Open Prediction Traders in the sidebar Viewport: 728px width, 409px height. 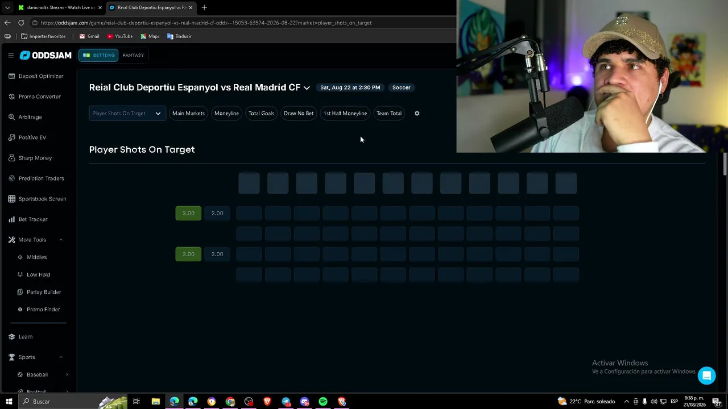(x=36, y=178)
